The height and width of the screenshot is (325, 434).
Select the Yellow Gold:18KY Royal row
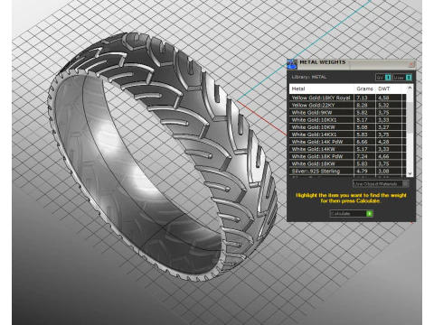tap(348, 97)
